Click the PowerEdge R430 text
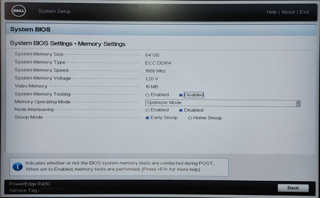The image size is (320, 198). (30, 184)
